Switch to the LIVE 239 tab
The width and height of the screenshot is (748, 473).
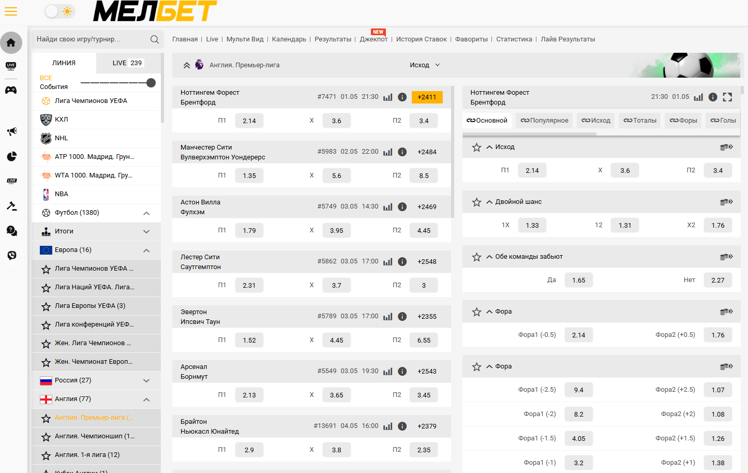[128, 63]
